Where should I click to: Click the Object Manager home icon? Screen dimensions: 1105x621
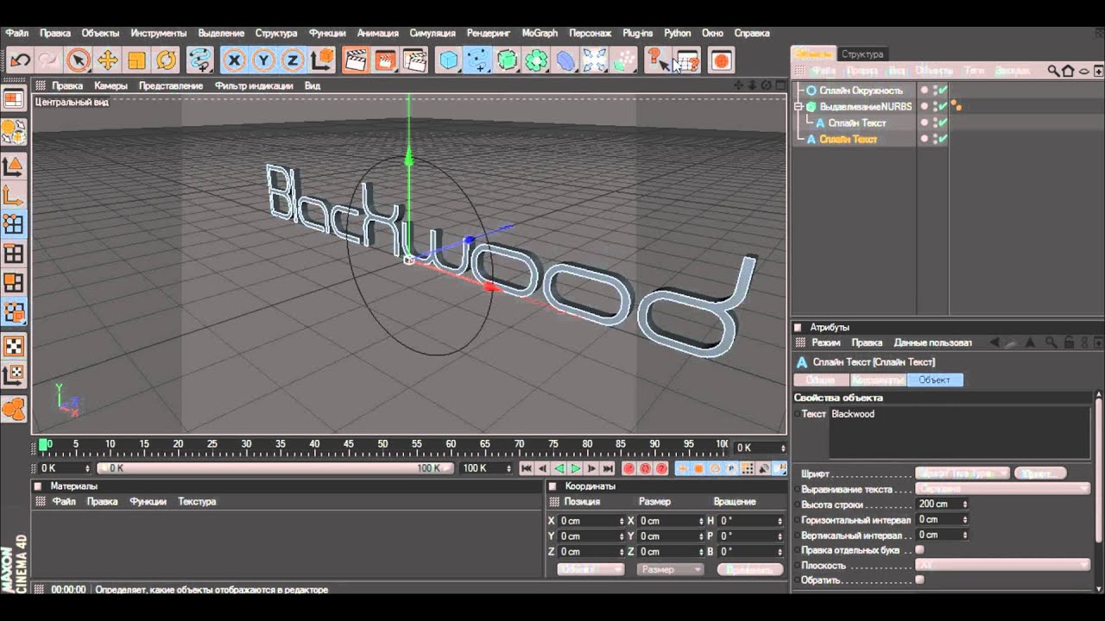point(1068,71)
